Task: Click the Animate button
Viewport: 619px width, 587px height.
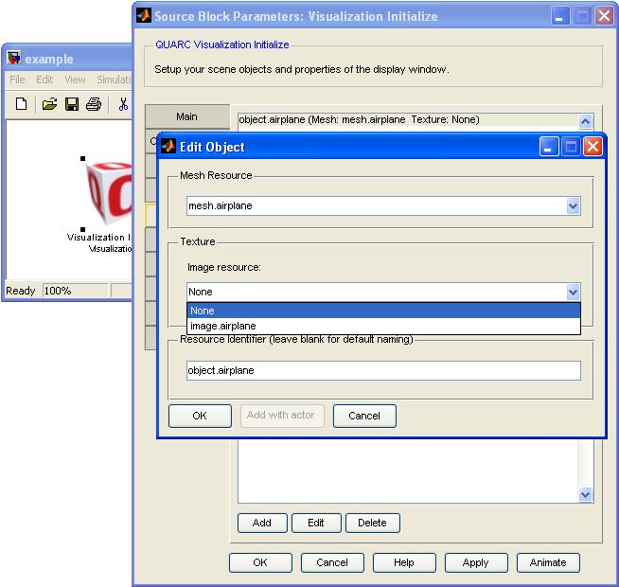Action: tap(548, 562)
